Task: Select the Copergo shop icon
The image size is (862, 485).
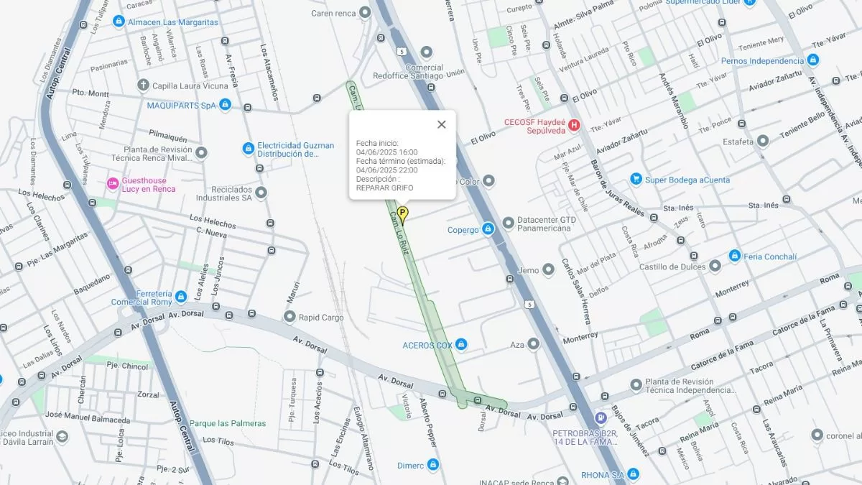Action: (x=488, y=229)
